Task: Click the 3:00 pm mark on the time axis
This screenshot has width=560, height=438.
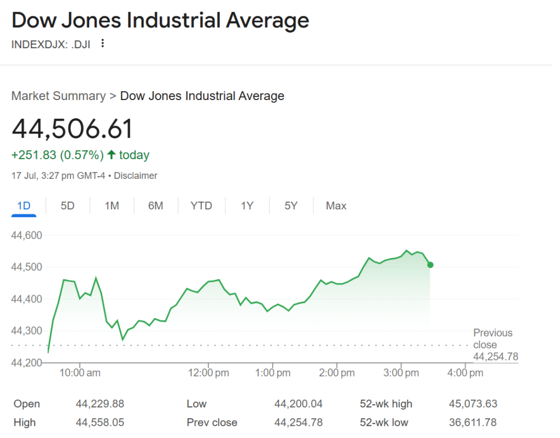Action: (x=401, y=373)
